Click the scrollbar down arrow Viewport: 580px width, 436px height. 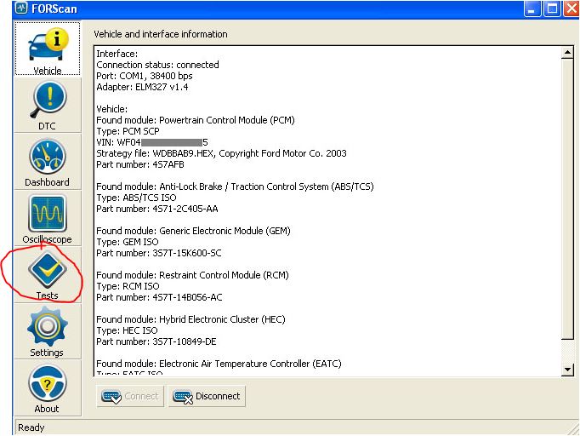click(567, 370)
